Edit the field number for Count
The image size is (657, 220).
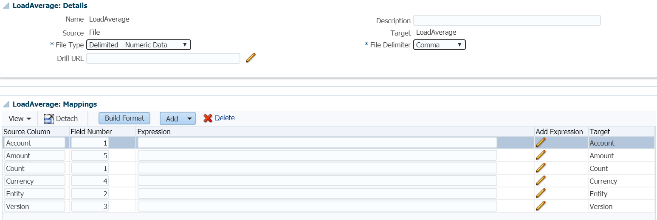pyautogui.click(x=90, y=168)
